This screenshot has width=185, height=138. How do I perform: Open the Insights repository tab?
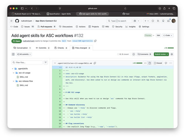[x=131, y=27]
